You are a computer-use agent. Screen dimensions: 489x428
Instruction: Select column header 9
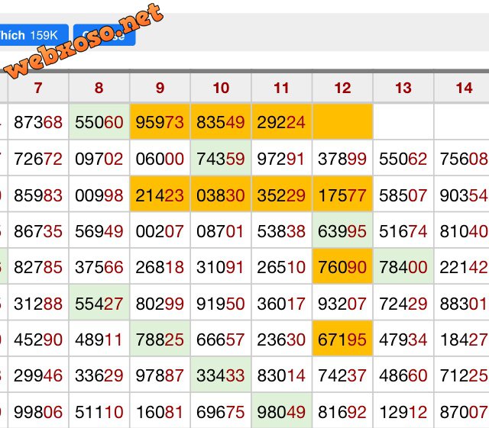pyautogui.click(x=160, y=88)
